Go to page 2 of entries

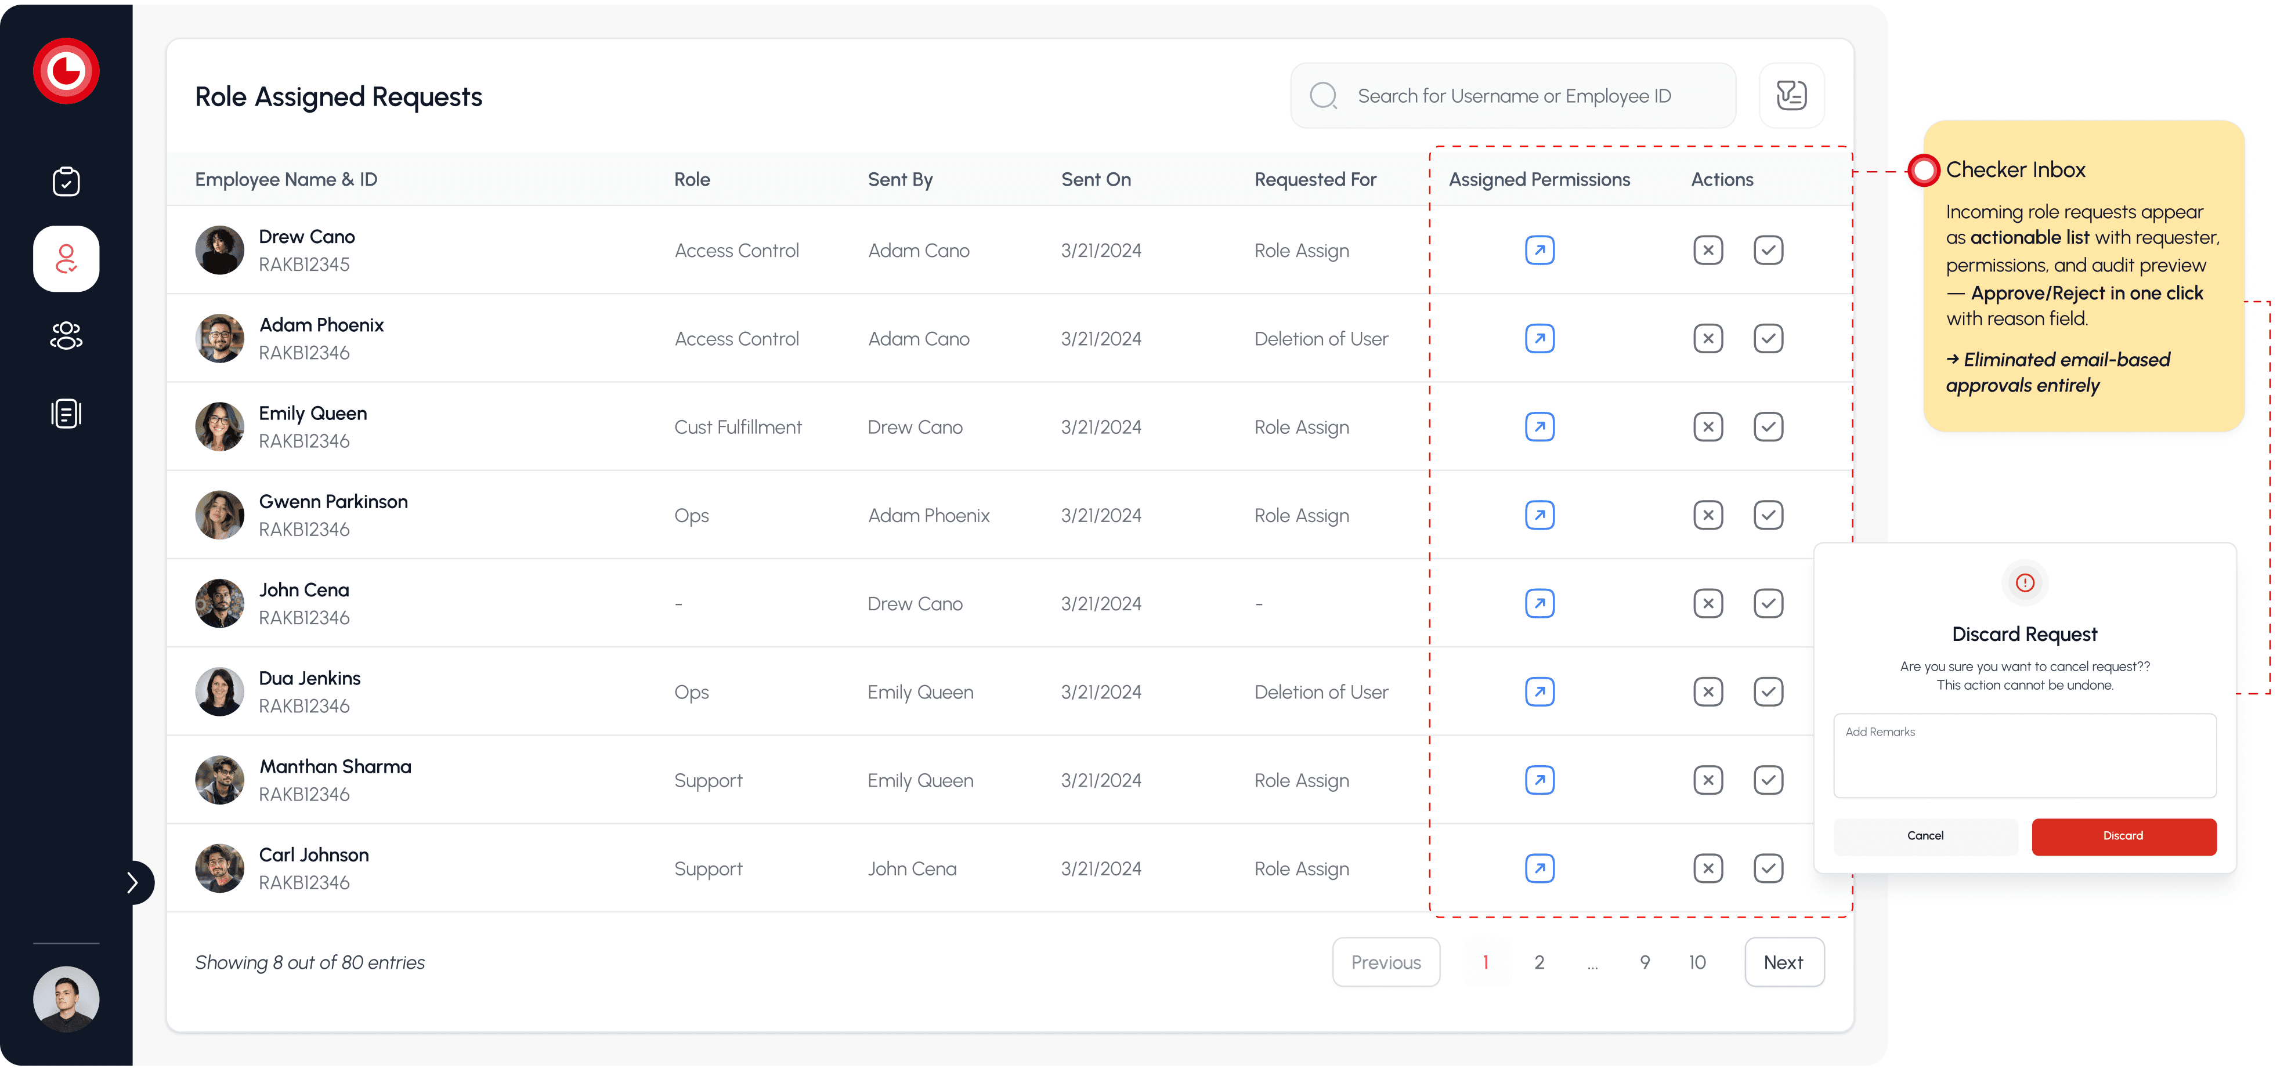[x=1538, y=962]
